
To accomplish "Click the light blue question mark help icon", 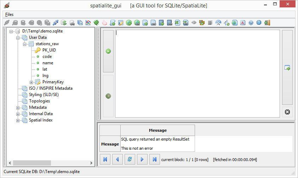I will pos(251,23).
